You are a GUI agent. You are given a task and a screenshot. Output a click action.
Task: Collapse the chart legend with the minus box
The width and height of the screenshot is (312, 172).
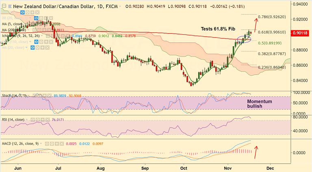click(4, 6)
